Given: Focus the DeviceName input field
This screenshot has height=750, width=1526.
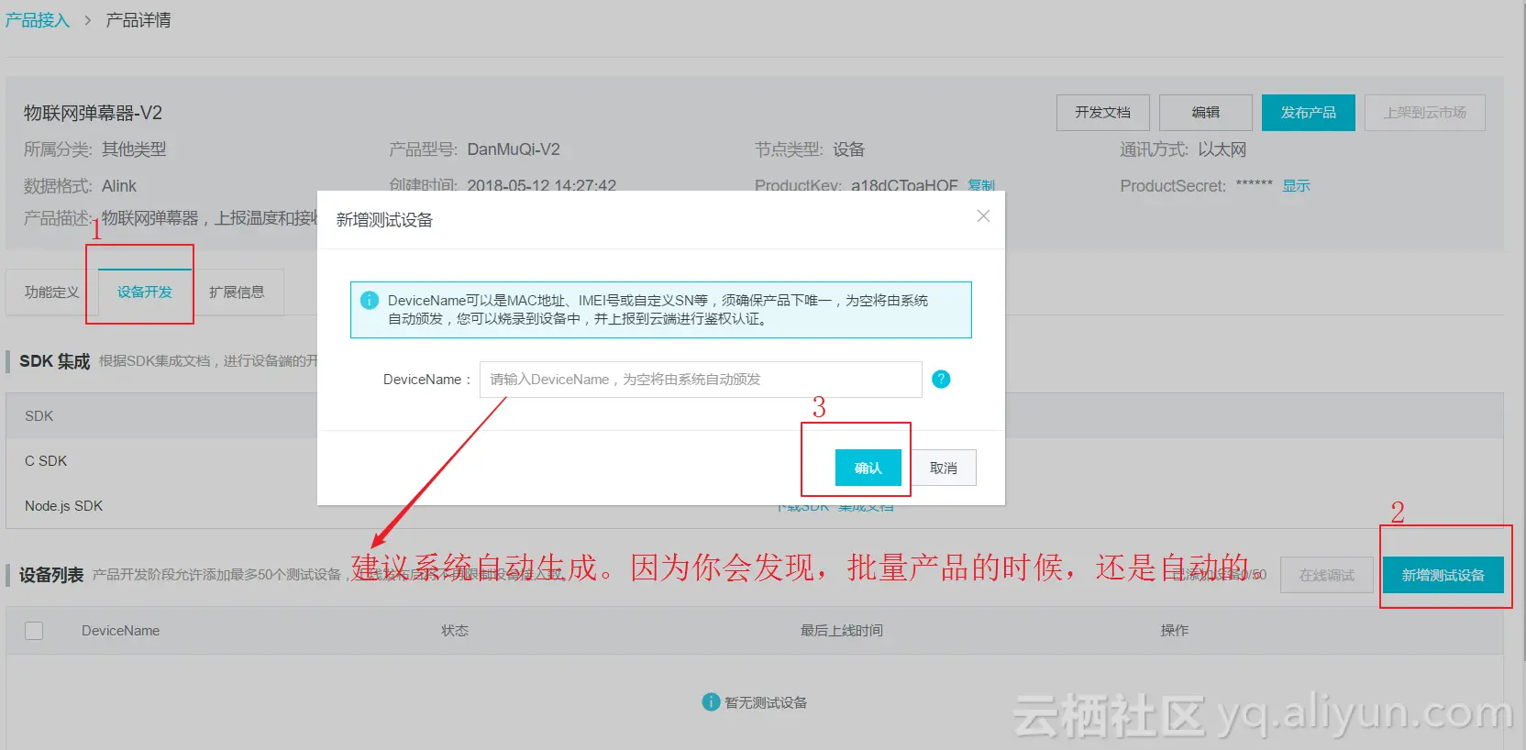Looking at the screenshot, I should (701, 380).
